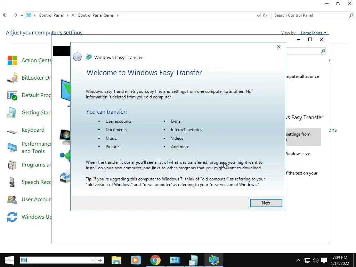Close the Windows Easy Transfer dialog
This screenshot has width=356, height=267.
click(x=279, y=47)
